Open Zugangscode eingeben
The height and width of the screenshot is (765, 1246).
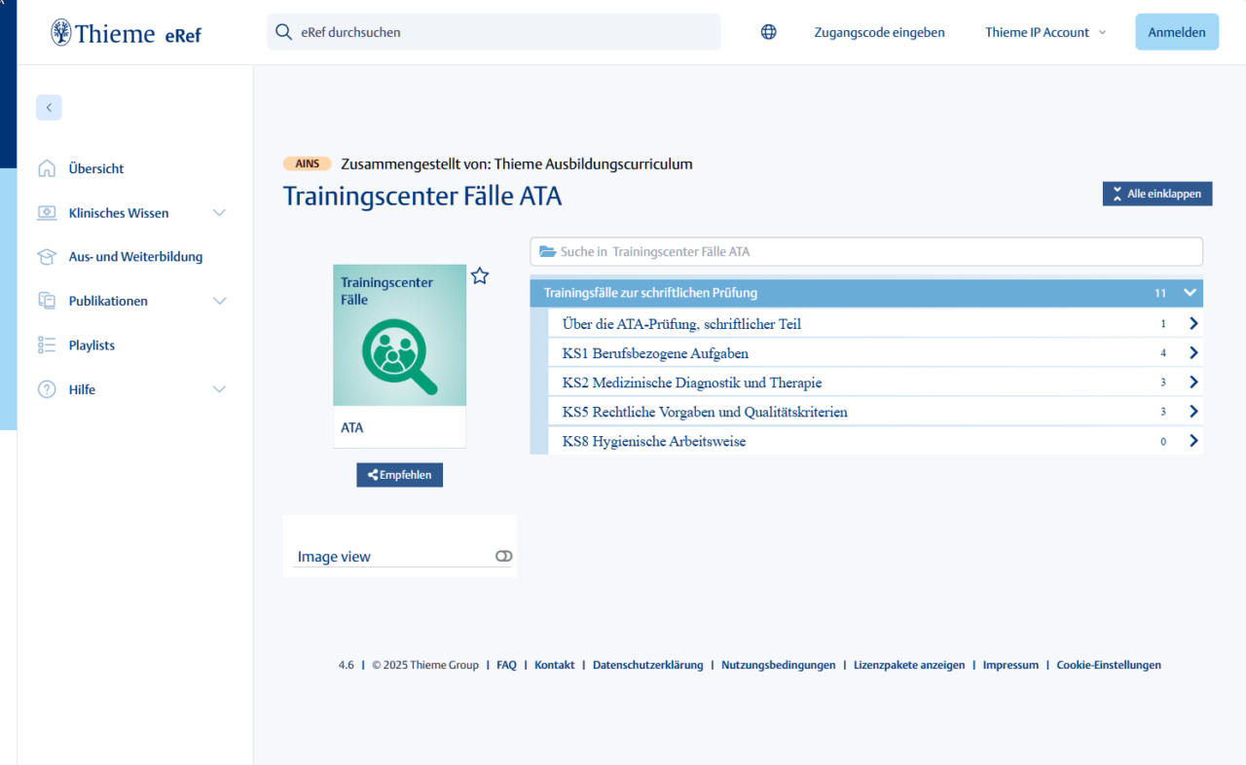[879, 31]
